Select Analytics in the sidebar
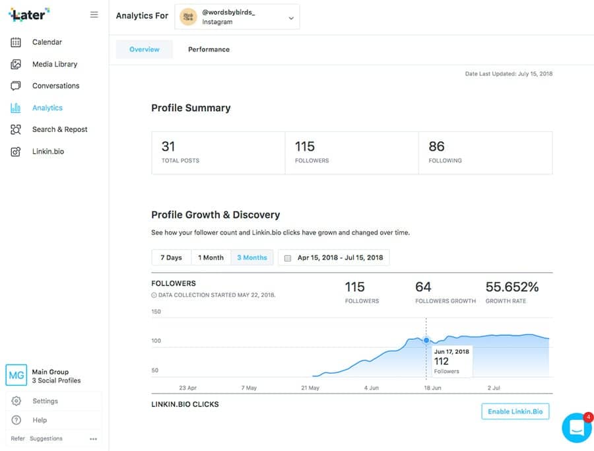Viewport: 594px width, 451px height. click(48, 108)
